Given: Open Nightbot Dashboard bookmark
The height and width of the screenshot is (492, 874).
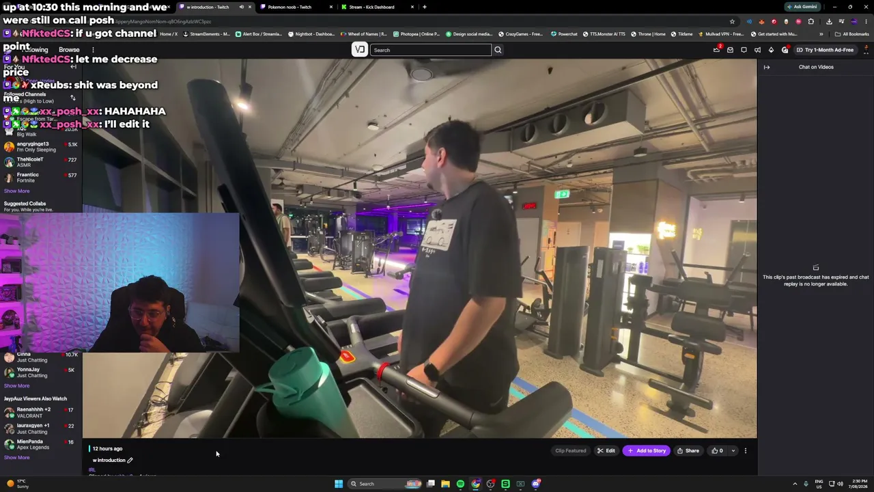Looking at the screenshot, I should [x=311, y=34].
